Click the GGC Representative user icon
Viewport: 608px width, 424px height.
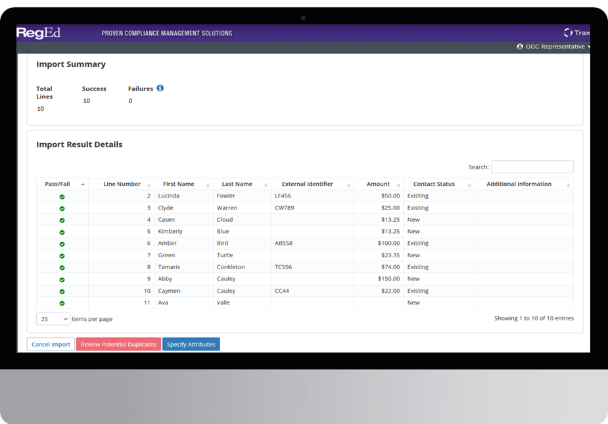pyautogui.click(x=519, y=47)
